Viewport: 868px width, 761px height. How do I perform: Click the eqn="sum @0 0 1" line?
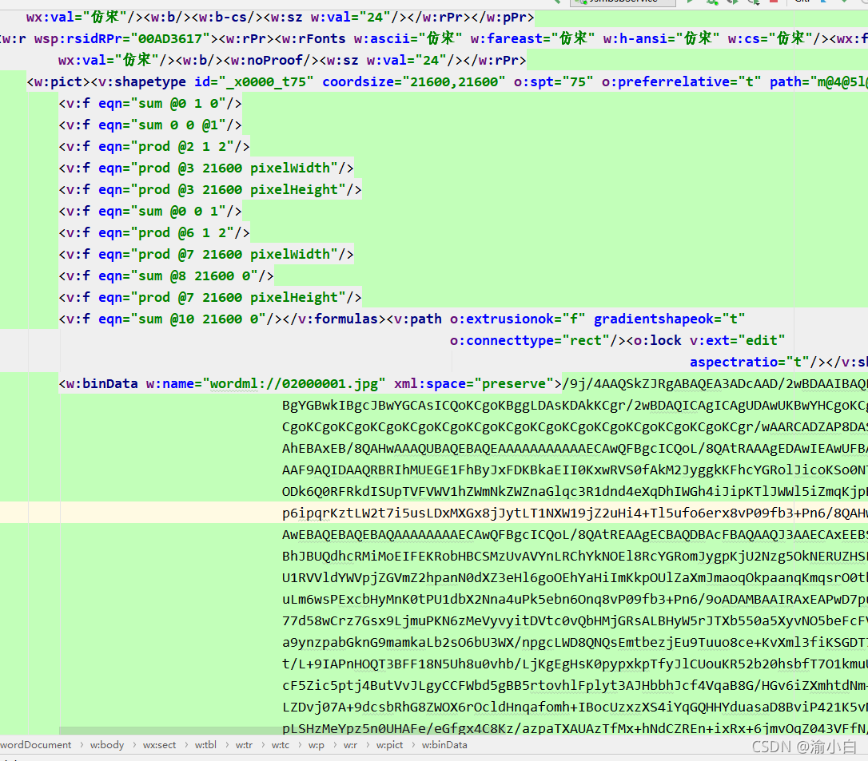pyautogui.click(x=150, y=212)
